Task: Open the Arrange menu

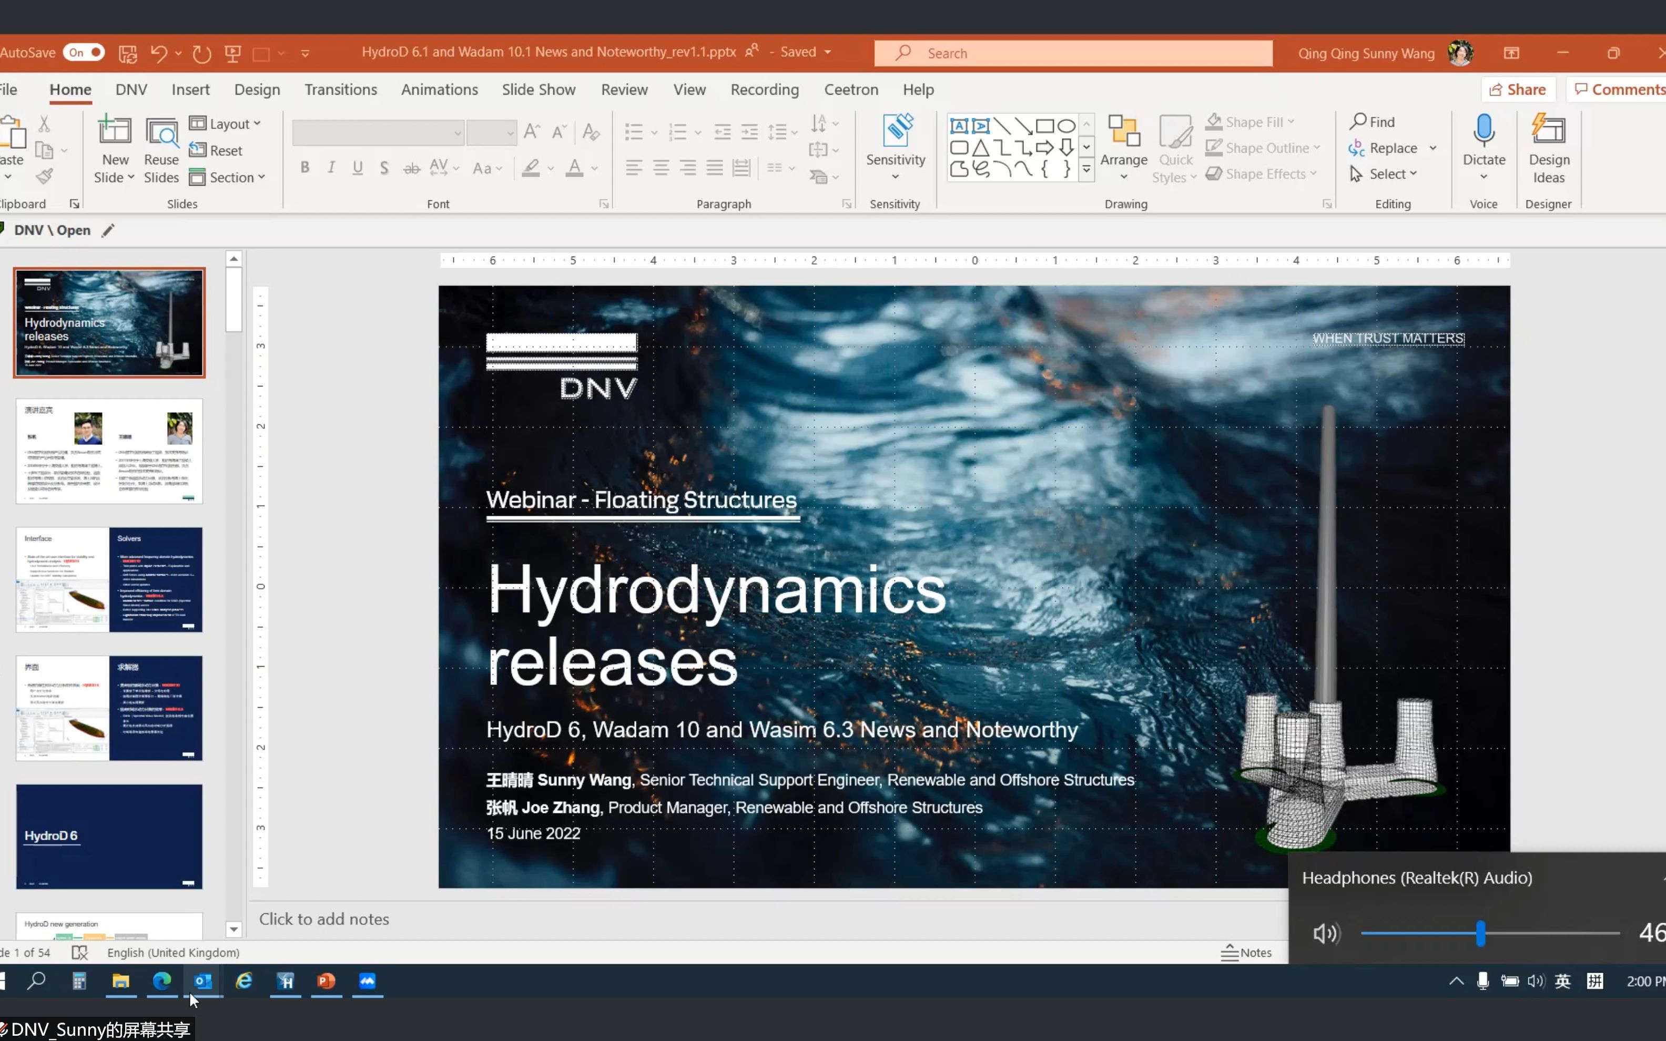Action: (x=1123, y=148)
